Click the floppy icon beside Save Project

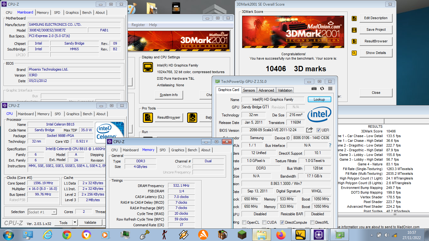click(x=354, y=30)
